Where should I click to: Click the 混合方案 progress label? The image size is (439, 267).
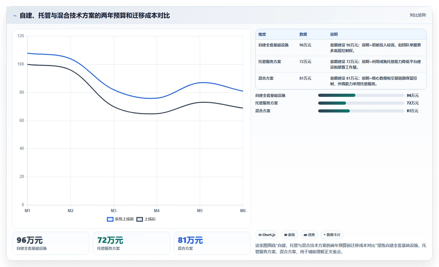click(x=263, y=111)
